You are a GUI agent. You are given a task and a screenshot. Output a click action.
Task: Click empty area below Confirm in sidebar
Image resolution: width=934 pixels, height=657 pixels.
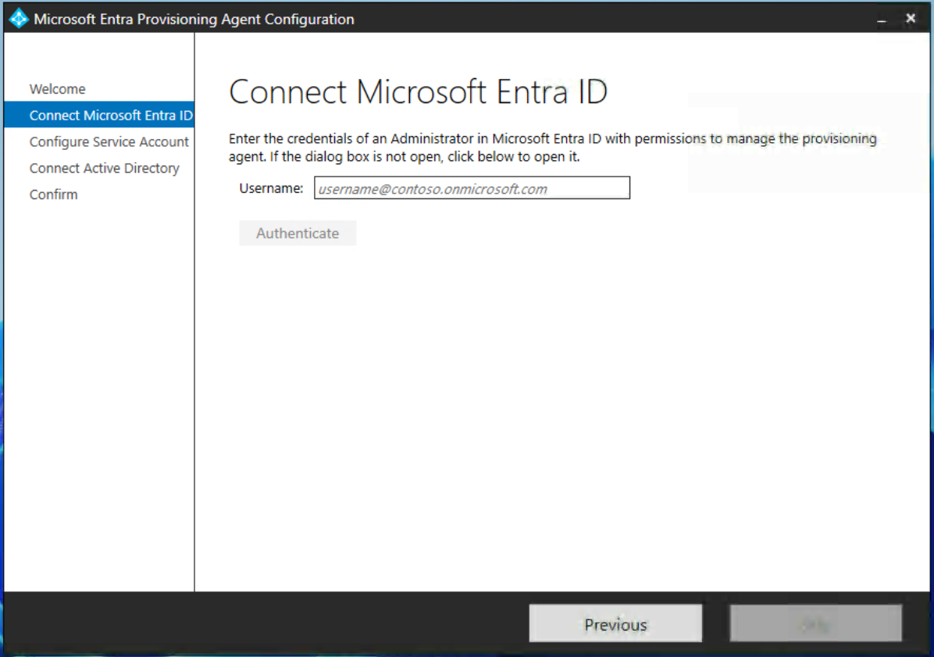[98, 391]
